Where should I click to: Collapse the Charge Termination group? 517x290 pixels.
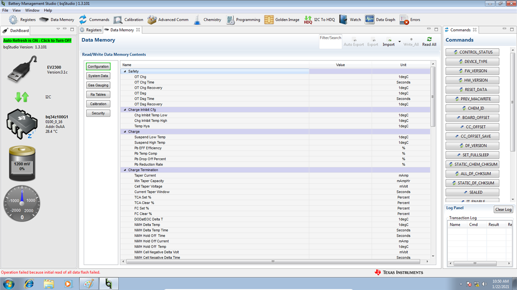pos(125,170)
